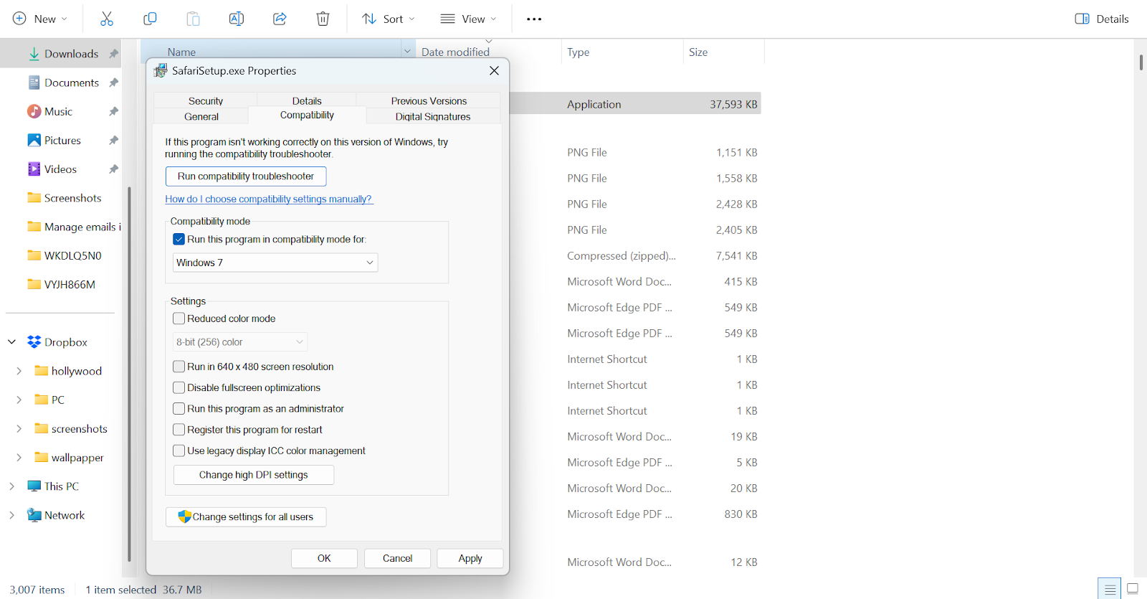Click the Type column header

pos(622,52)
